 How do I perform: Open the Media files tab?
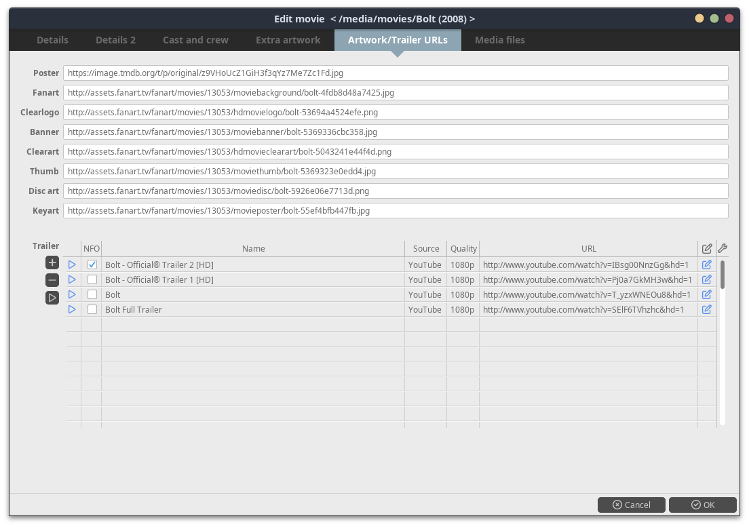point(499,40)
